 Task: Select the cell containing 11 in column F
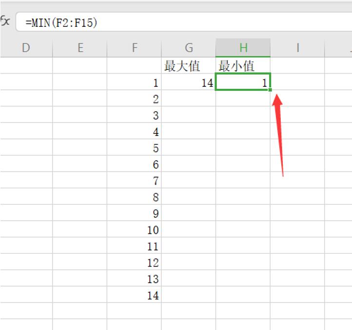tap(134, 246)
